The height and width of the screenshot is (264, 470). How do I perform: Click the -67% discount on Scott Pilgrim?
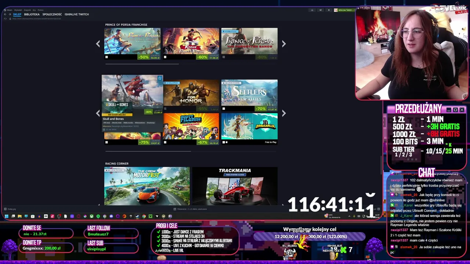point(202,142)
